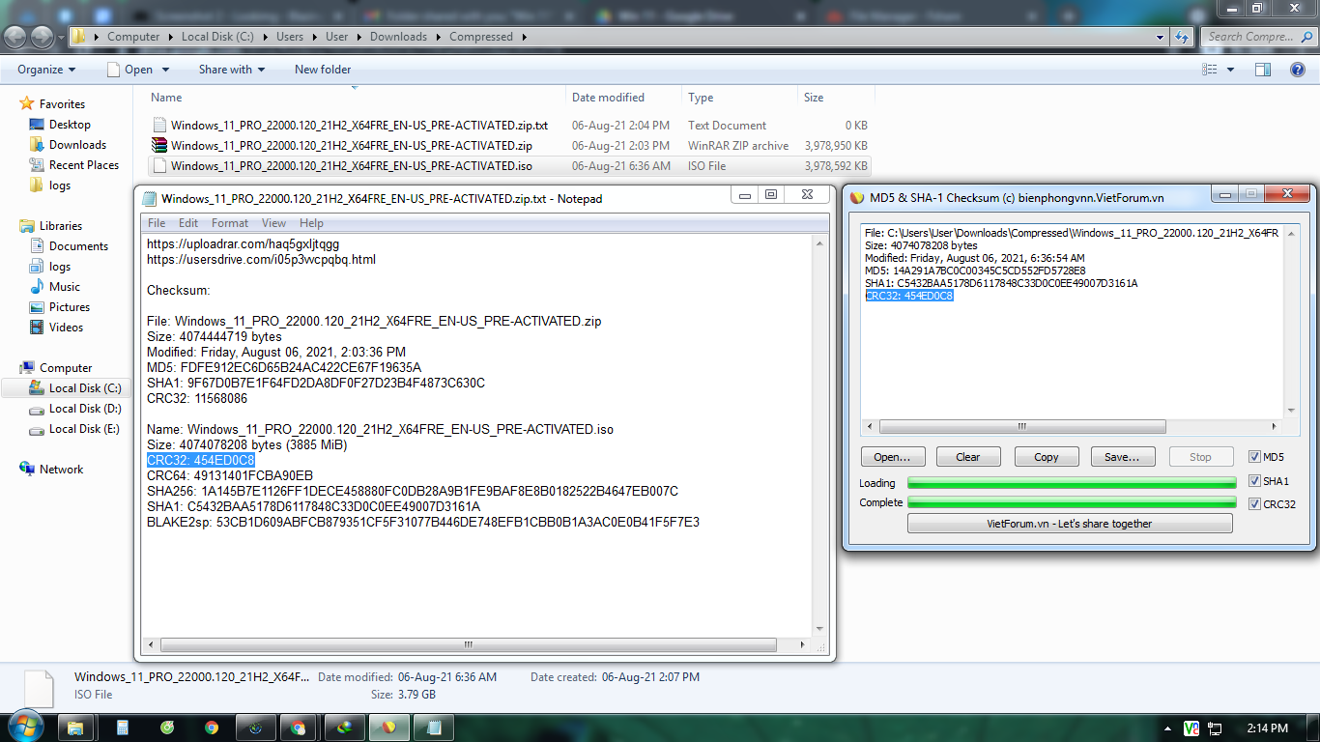Open Desktop under Favorites

tap(70, 125)
